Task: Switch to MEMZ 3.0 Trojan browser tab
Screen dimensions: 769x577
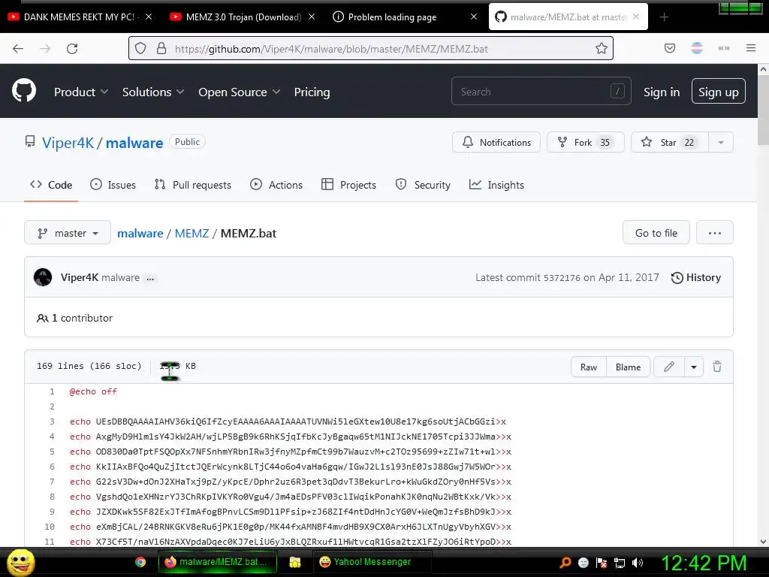Action: click(243, 17)
